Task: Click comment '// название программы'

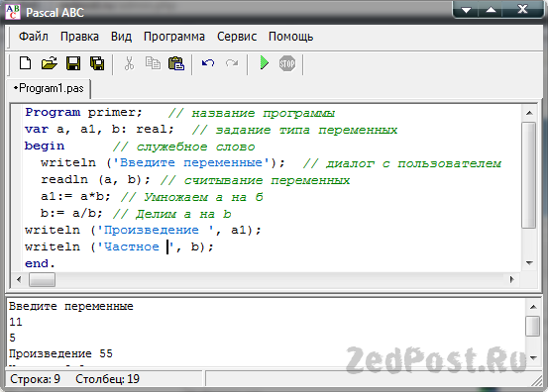Action: [x=252, y=113]
